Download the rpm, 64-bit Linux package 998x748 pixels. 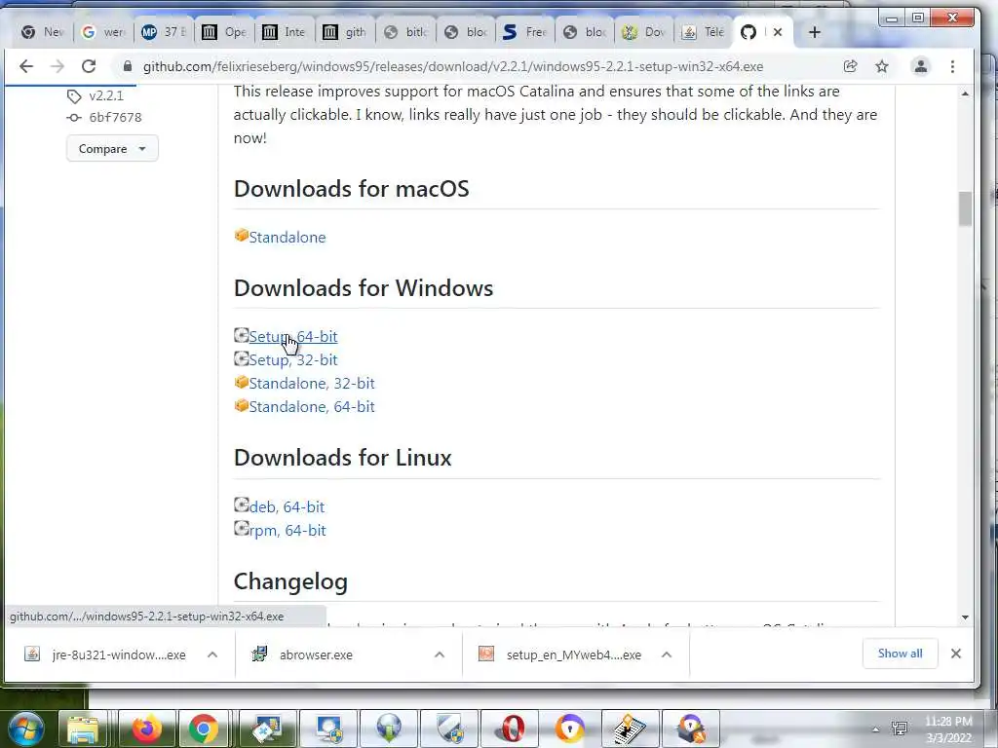[288, 531]
